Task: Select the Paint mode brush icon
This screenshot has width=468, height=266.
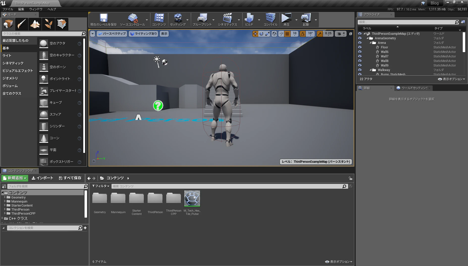Action: (21, 24)
